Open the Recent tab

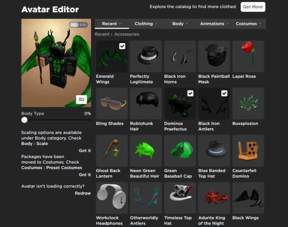112,24
